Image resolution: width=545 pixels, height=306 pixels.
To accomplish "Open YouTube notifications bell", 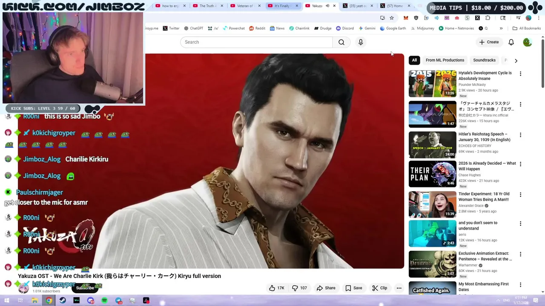I will pos(511,42).
